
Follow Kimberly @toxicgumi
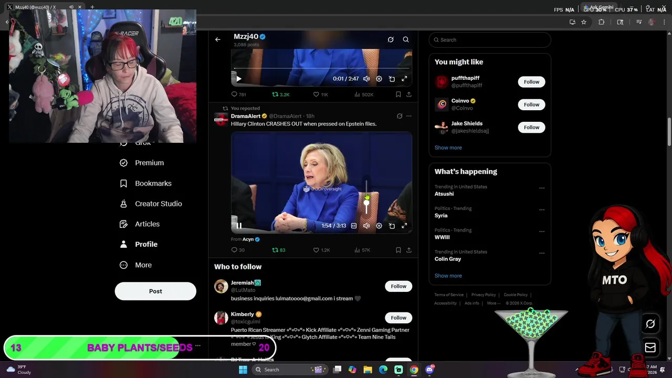[398, 318]
